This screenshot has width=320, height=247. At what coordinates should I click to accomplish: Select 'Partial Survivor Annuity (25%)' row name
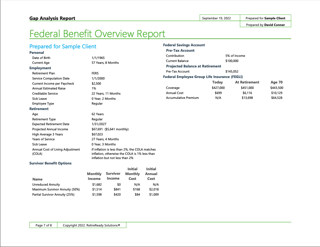click(53, 194)
